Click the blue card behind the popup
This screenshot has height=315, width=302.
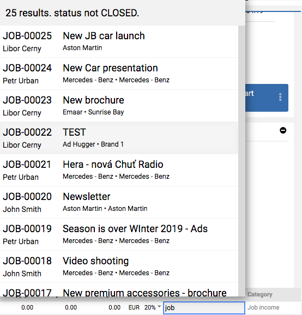[267, 98]
